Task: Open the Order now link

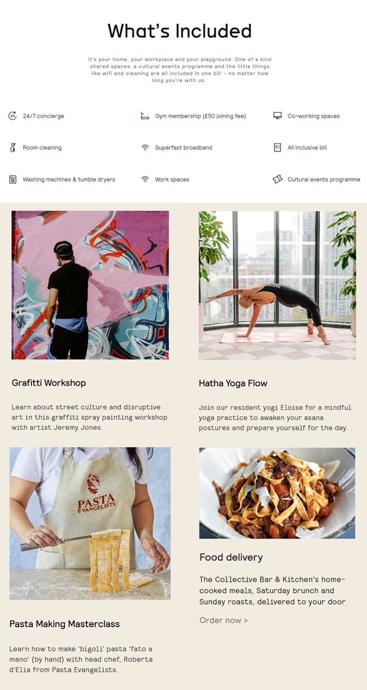Action: click(x=224, y=620)
